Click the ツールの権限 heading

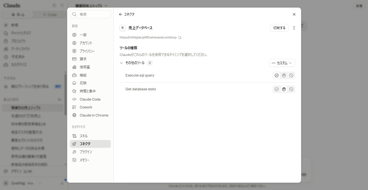128,48
